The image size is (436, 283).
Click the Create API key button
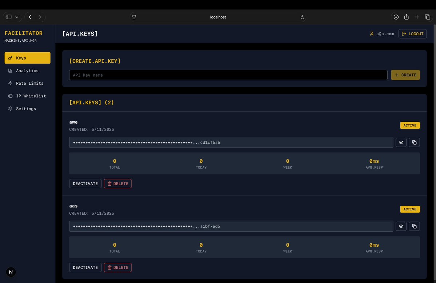pos(405,75)
